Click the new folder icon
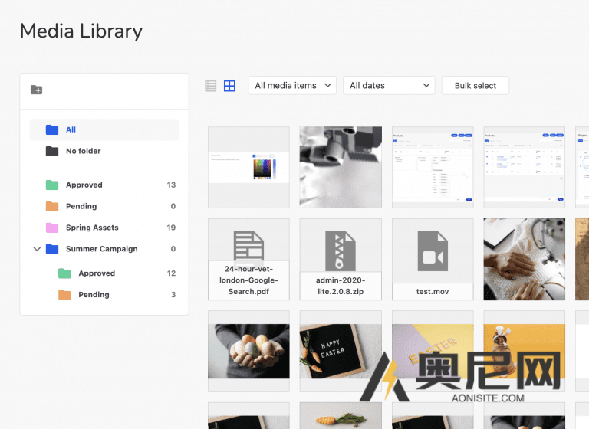589x429 pixels. [37, 90]
